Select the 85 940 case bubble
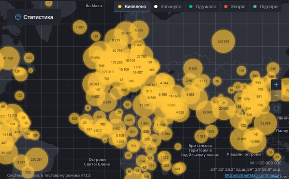 [208, 112]
